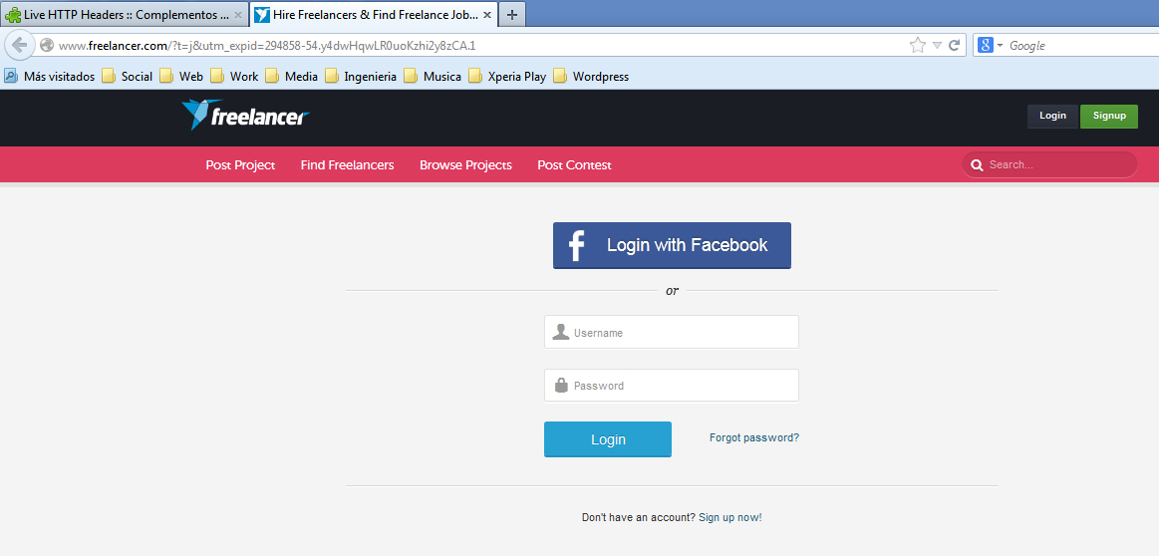1159x556 pixels.
Task: Click the bookmark star icon in address bar
Action: pos(917,45)
